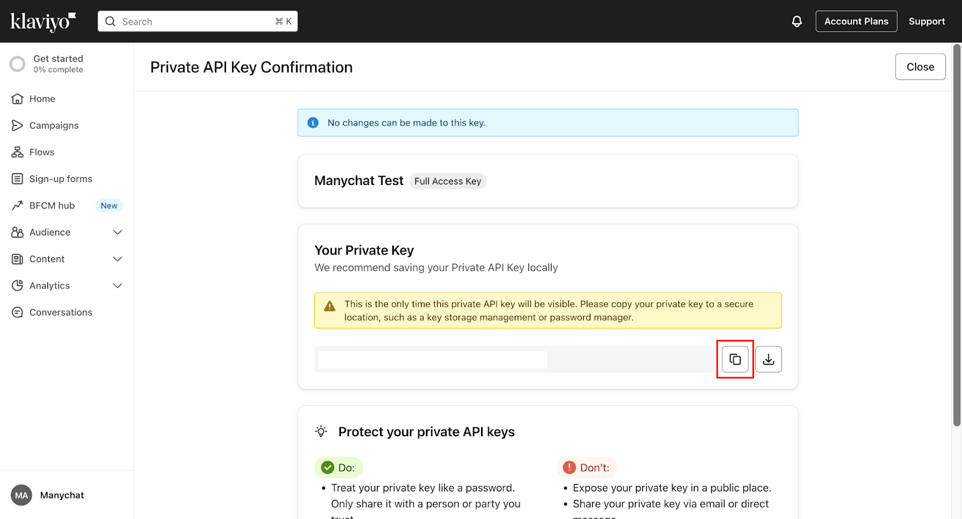962x519 pixels.
Task: Download the private API key
Action: (x=768, y=359)
